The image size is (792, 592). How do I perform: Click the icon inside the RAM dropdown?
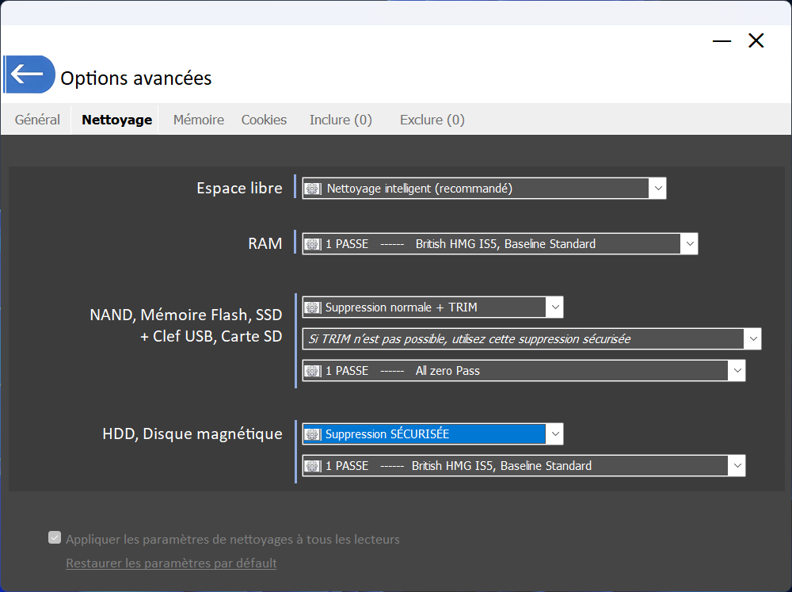pos(314,244)
